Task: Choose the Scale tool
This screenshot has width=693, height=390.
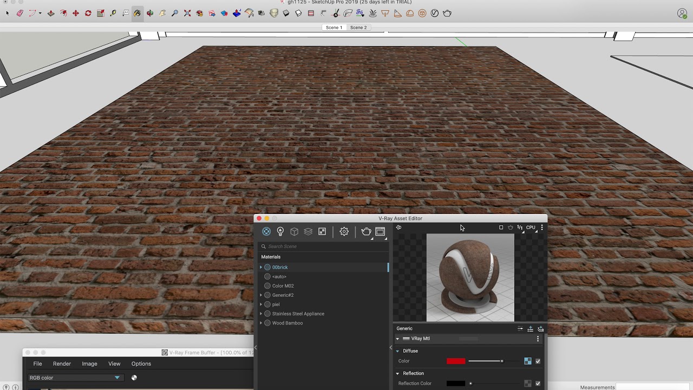Action: [x=101, y=13]
